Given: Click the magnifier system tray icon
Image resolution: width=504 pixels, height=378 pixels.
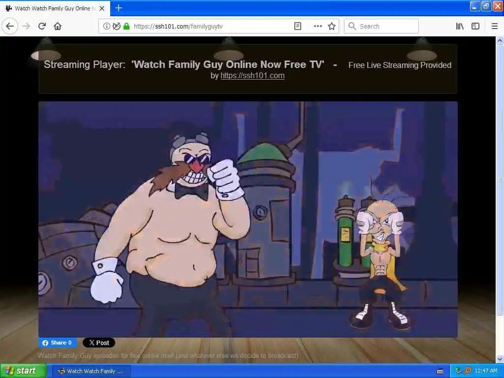Looking at the screenshot, I should pos(468,371).
